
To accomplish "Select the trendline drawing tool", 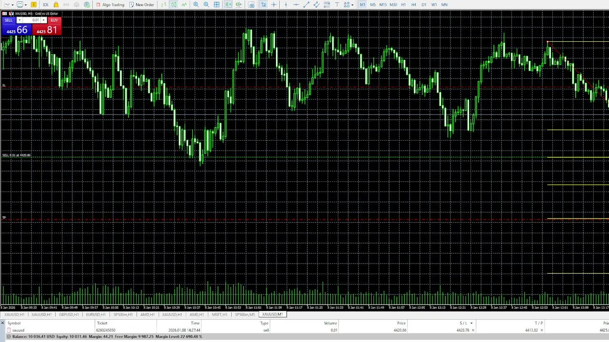I will point(306,5).
